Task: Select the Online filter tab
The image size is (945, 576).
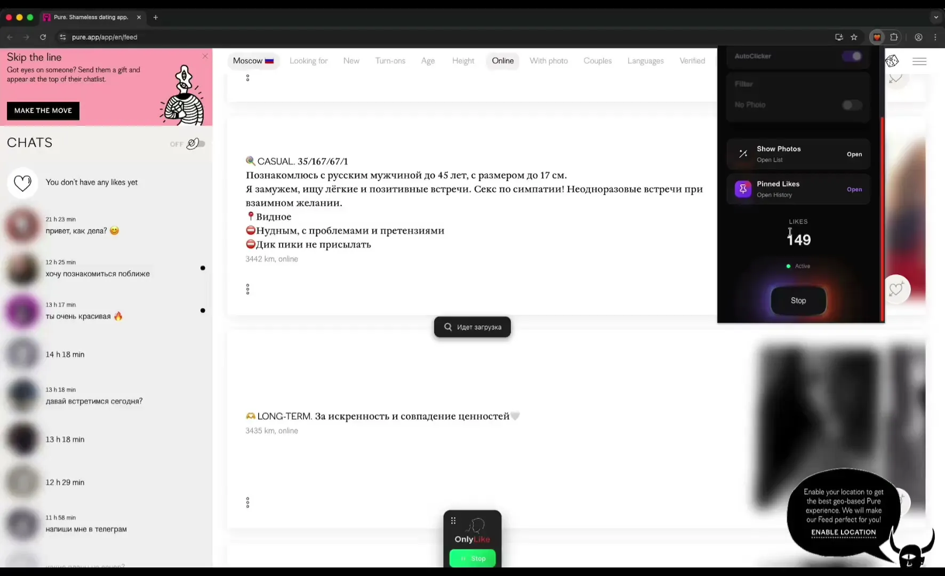Action: (x=502, y=61)
